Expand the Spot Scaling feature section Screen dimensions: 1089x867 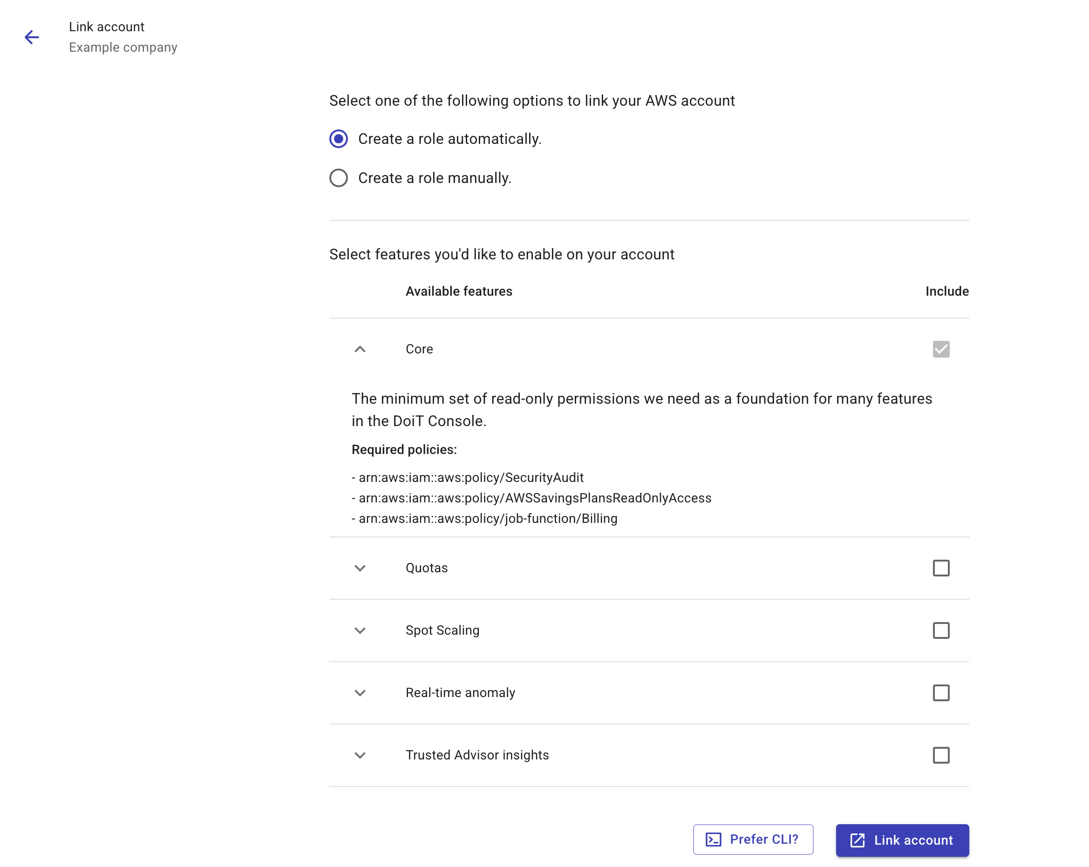tap(360, 630)
